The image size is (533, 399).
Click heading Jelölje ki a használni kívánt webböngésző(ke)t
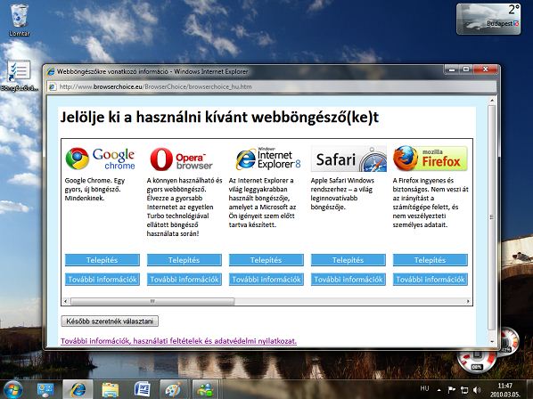pyautogui.click(x=219, y=118)
